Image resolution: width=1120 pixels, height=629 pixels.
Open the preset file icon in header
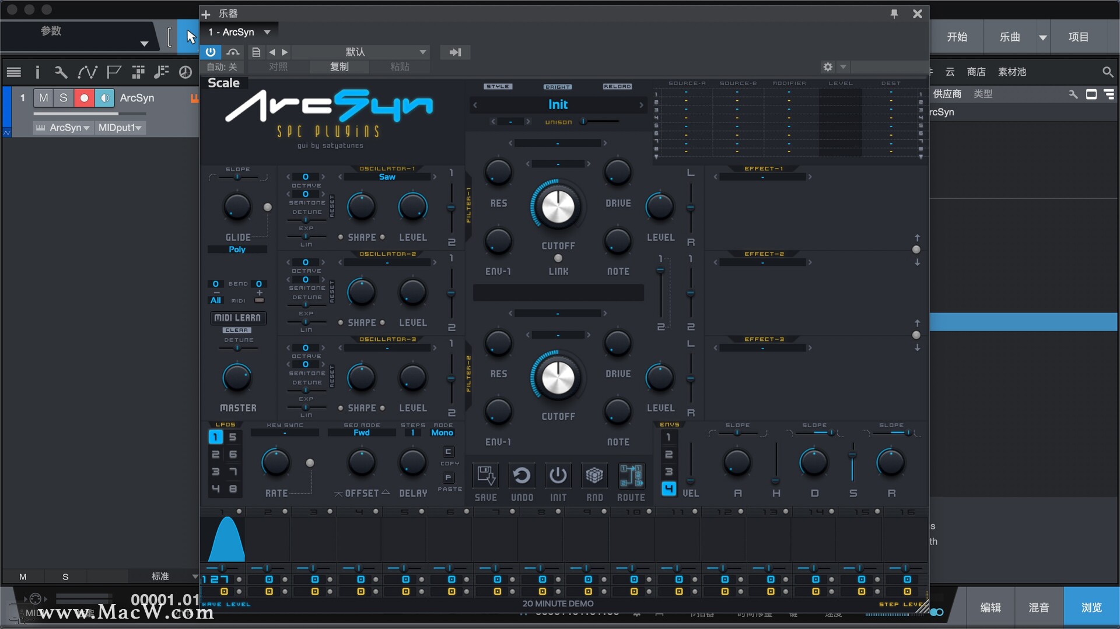(256, 52)
